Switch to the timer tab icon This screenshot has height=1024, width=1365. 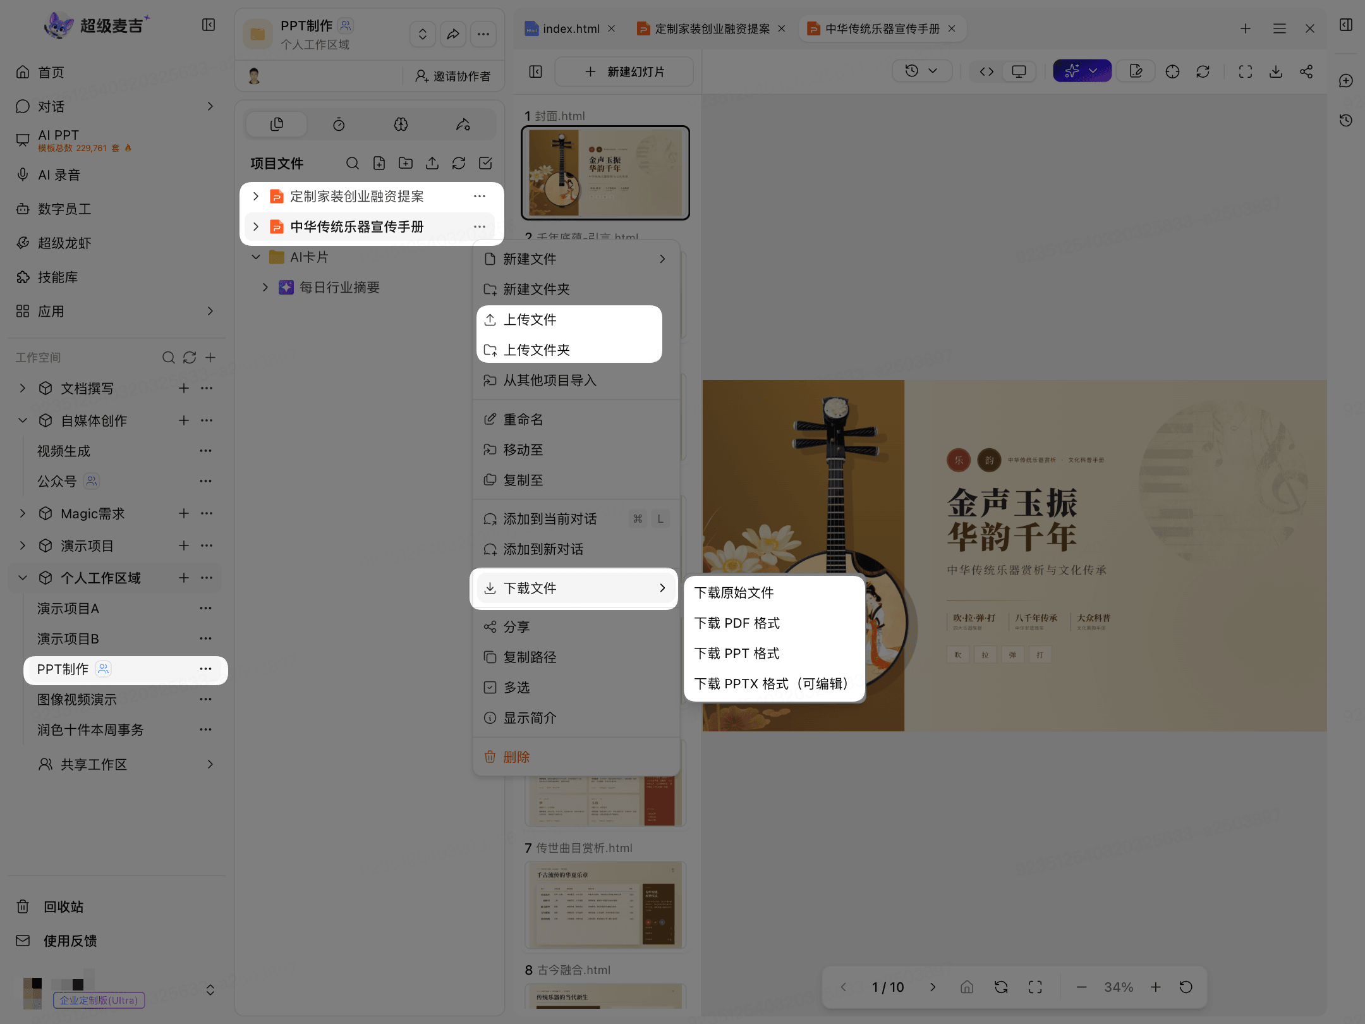339,125
